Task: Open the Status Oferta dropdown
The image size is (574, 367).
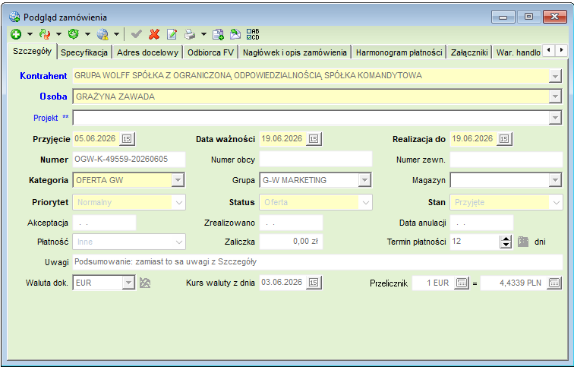Action: (x=366, y=203)
